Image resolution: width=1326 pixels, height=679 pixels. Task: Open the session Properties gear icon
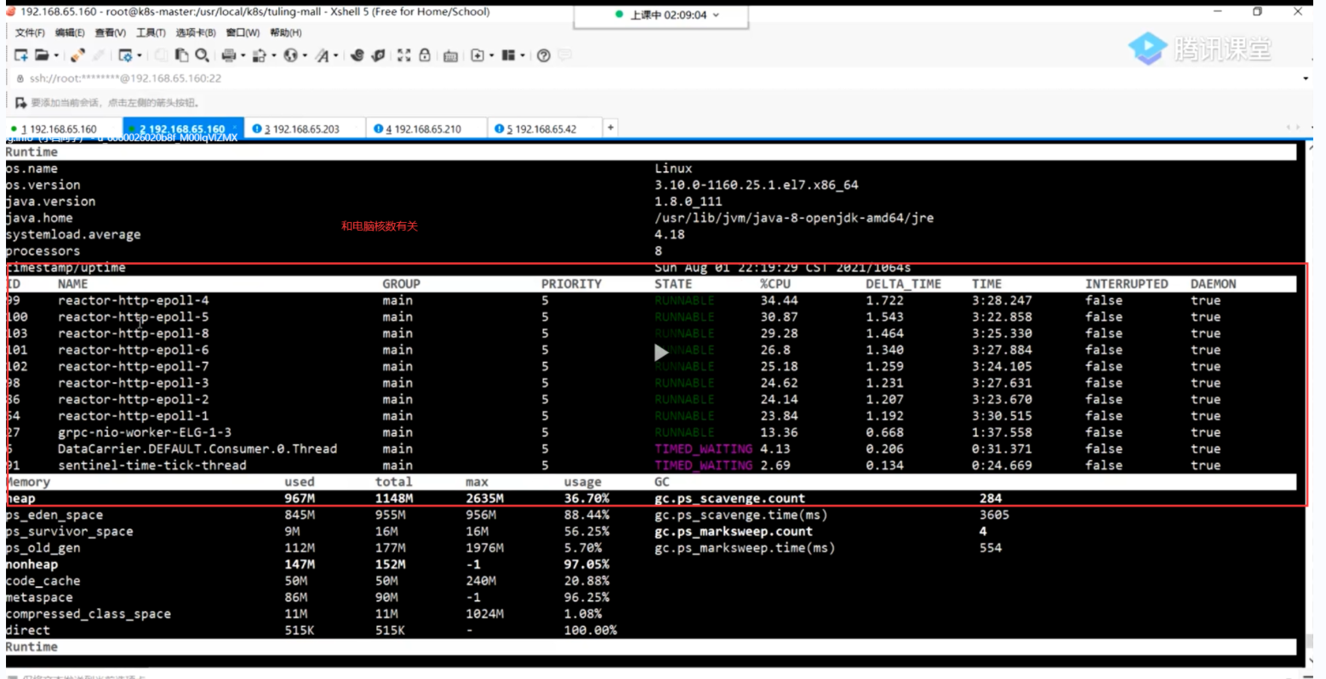[x=125, y=55]
